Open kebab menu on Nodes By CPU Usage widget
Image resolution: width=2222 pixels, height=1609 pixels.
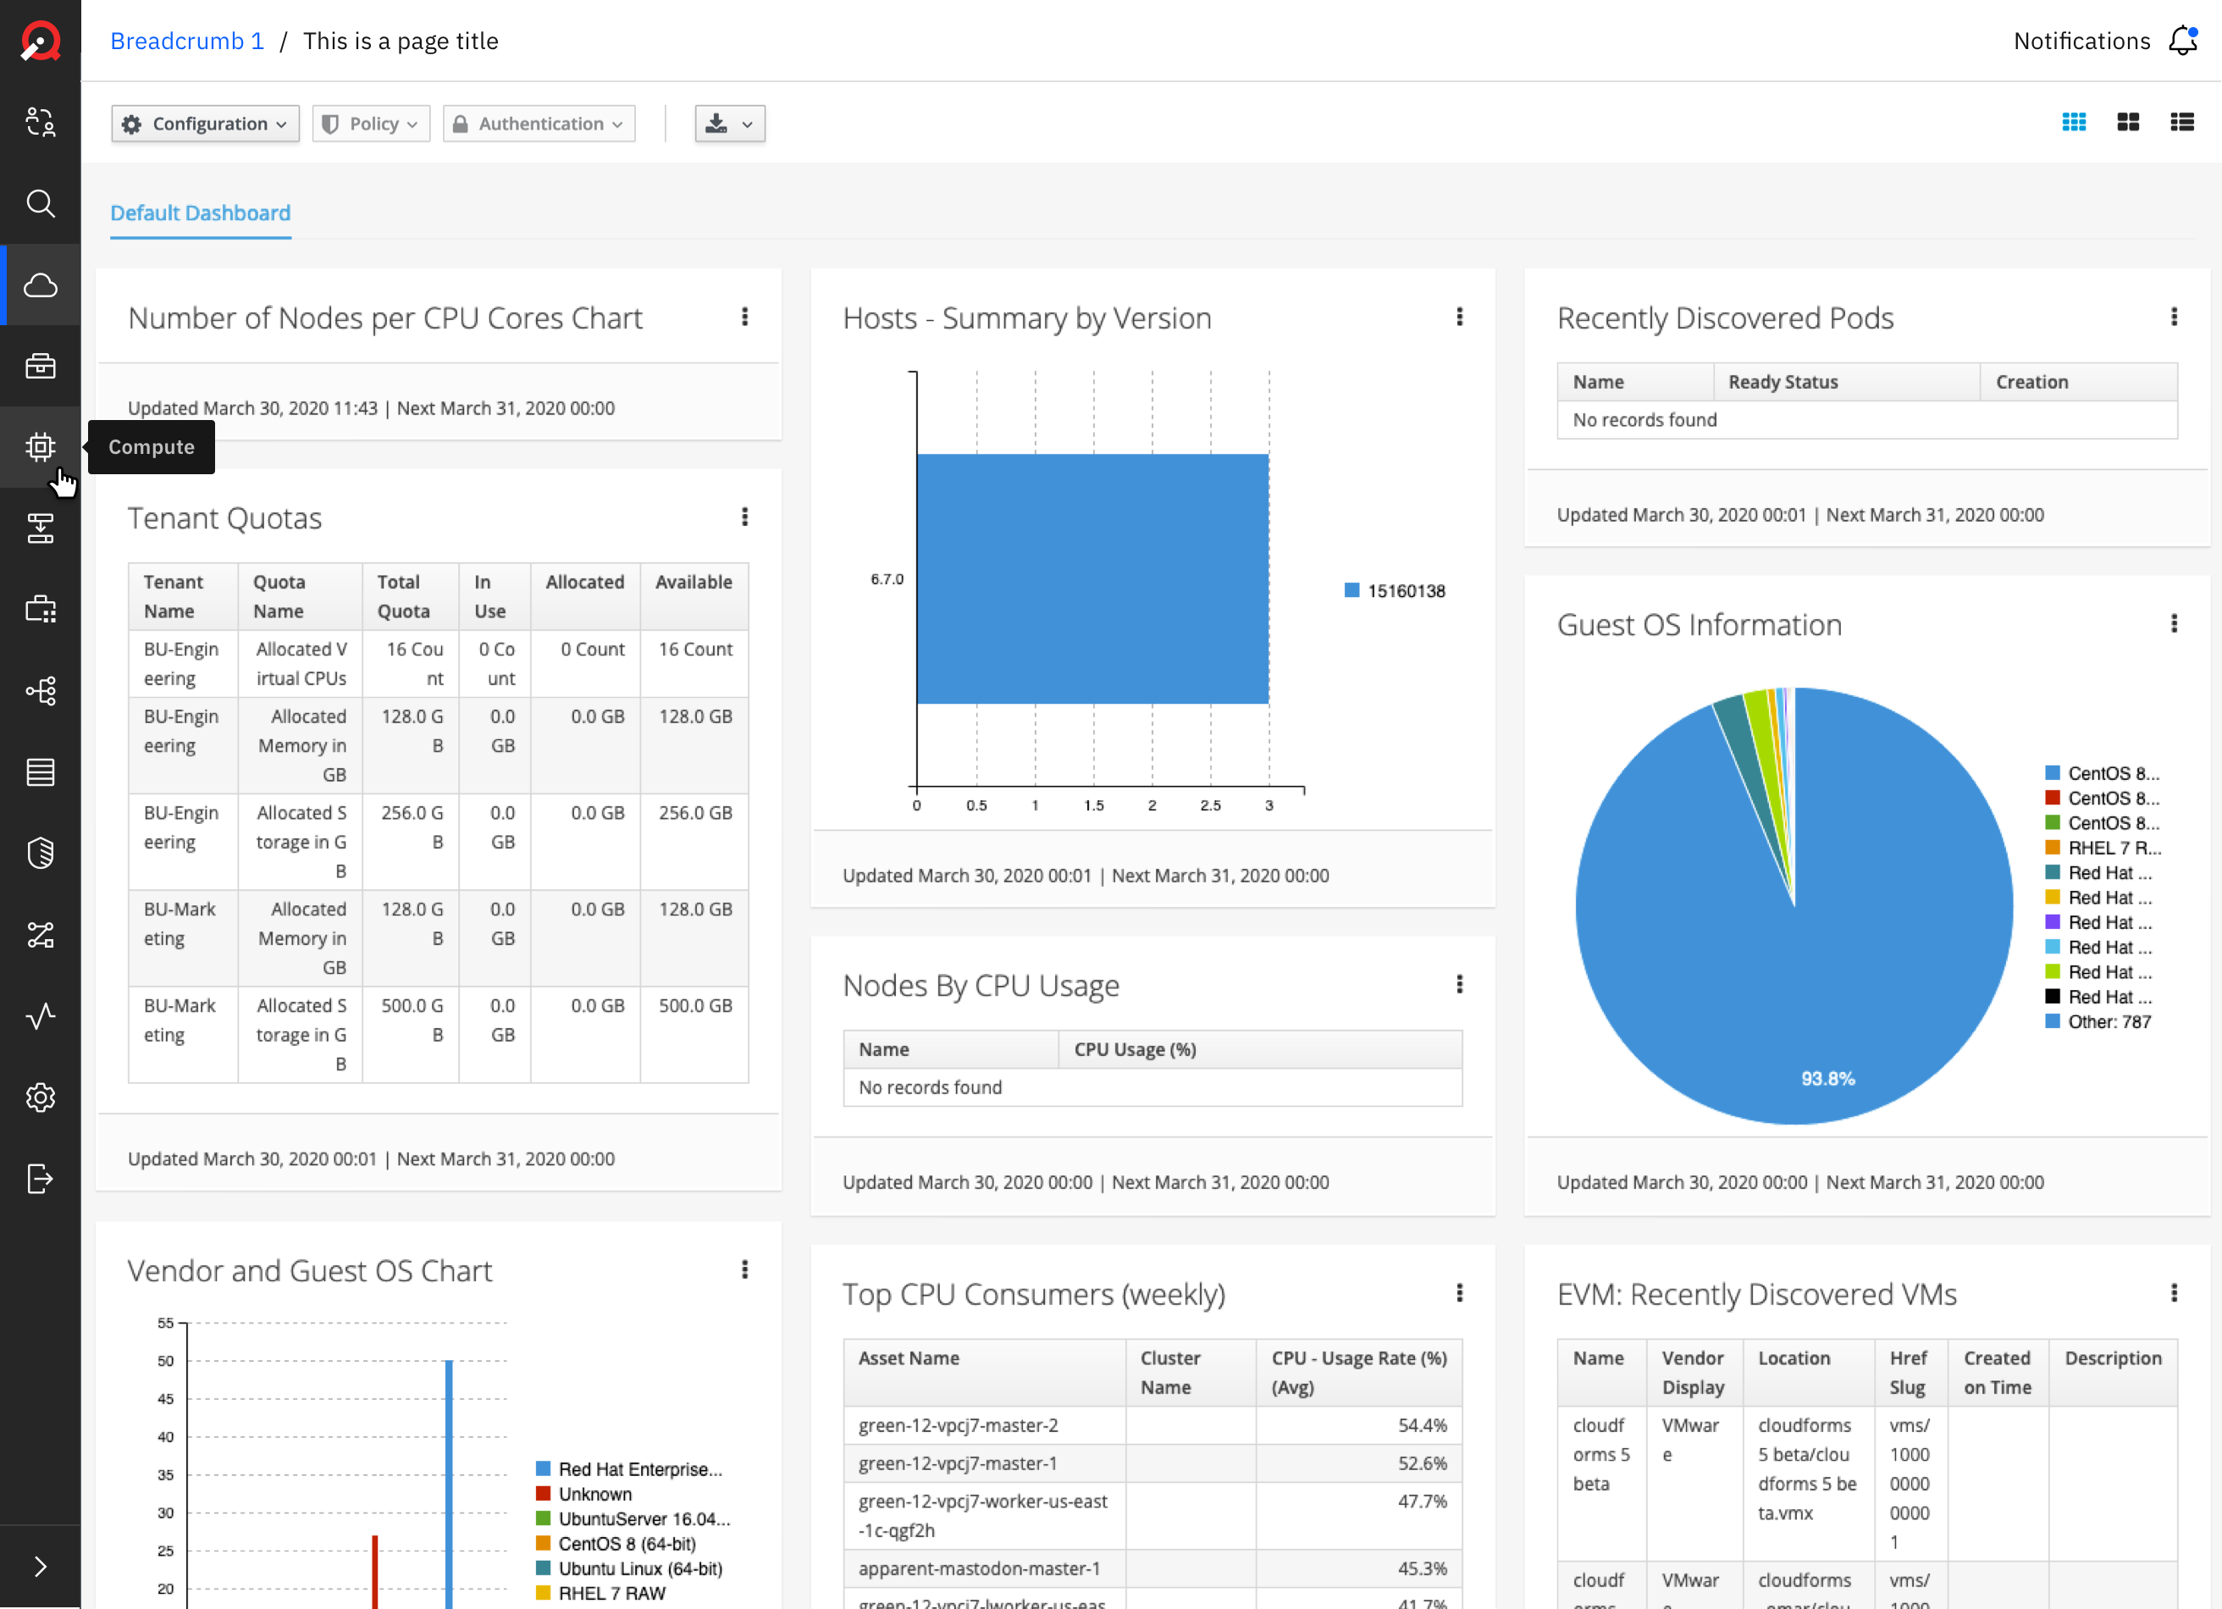(x=1460, y=984)
